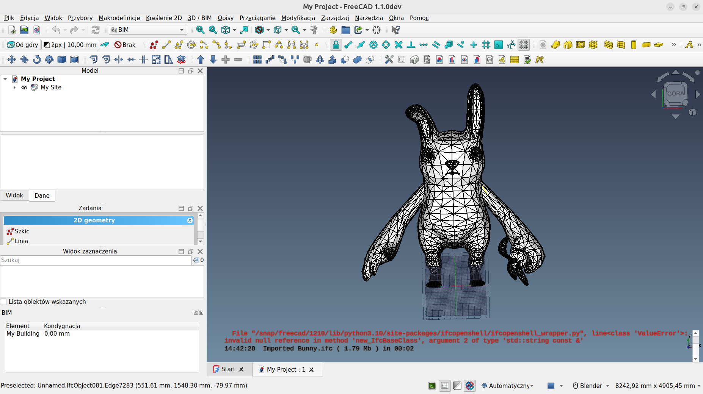Toggle the draft grid visibility button
This screenshot has height=394, width=703.
[x=524, y=45]
